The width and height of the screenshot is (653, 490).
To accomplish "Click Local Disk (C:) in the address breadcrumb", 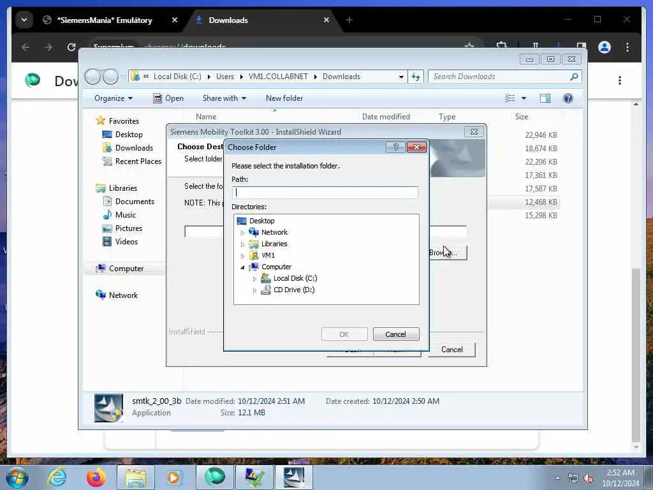I will (x=177, y=77).
